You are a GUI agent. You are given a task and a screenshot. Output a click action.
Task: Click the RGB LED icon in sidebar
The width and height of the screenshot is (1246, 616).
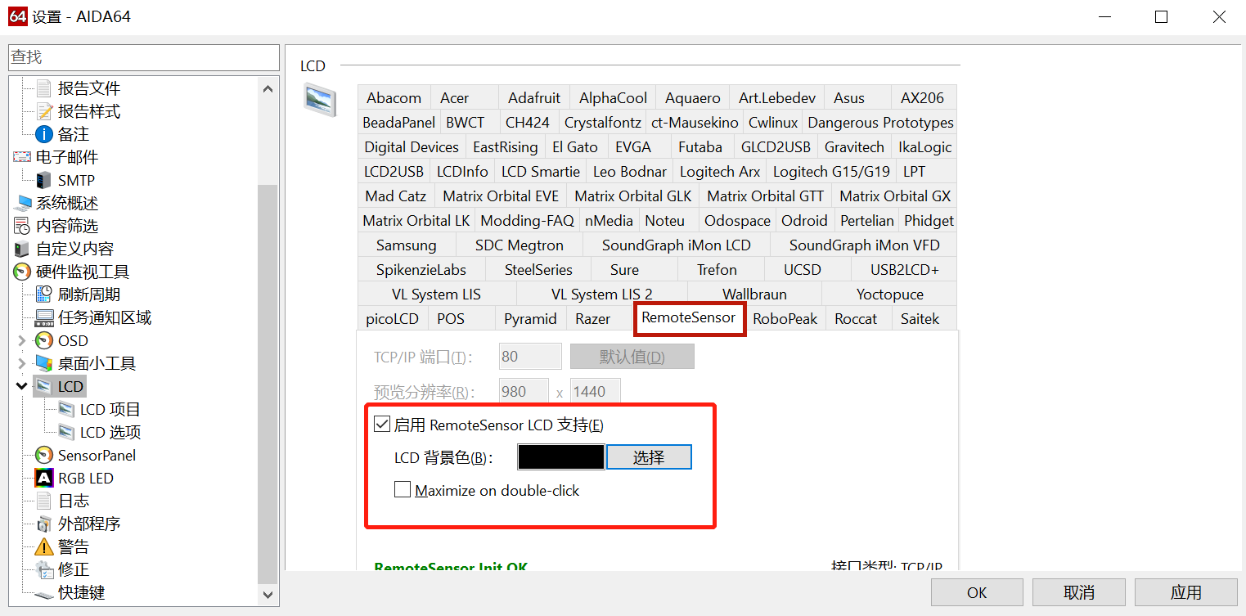pyautogui.click(x=44, y=479)
